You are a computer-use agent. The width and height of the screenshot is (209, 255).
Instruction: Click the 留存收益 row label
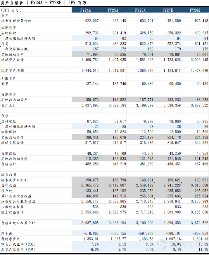(9, 185)
